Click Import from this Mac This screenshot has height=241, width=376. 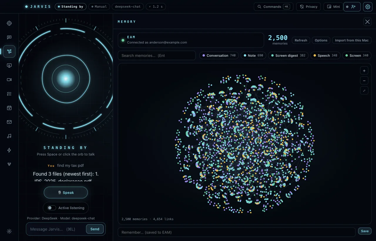352,40
